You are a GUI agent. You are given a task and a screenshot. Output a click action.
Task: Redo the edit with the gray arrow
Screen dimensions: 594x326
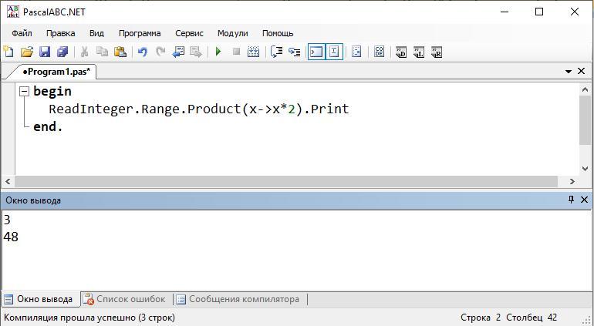(x=160, y=52)
